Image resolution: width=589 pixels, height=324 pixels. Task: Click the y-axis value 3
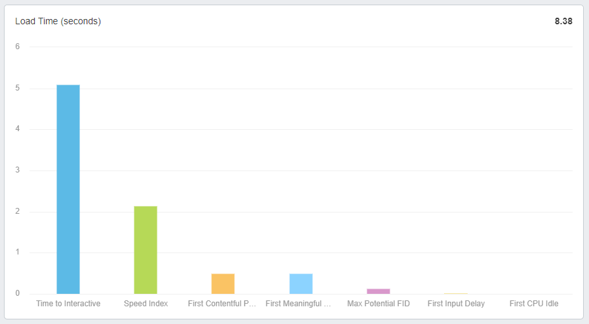coord(18,171)
